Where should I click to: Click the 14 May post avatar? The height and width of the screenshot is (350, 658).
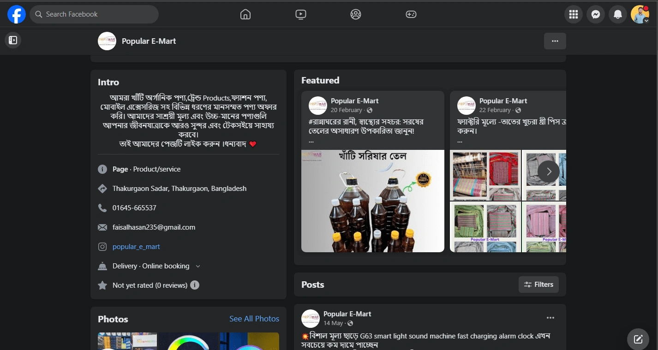pos(311,319)
